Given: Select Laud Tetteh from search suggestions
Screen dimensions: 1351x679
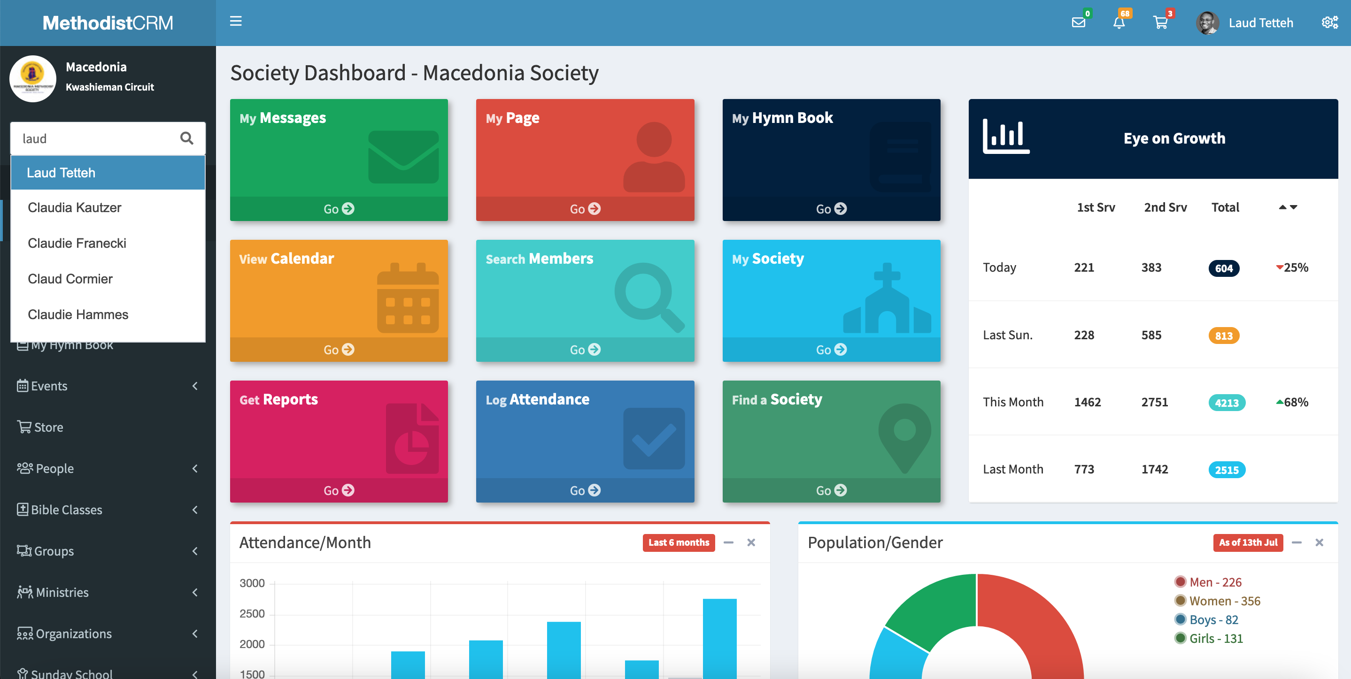Looking at the screenshot, I should pos(108,173).
